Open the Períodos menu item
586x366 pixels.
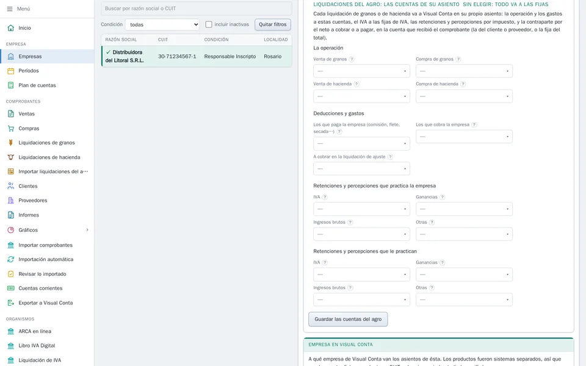(x=47, y=71)
